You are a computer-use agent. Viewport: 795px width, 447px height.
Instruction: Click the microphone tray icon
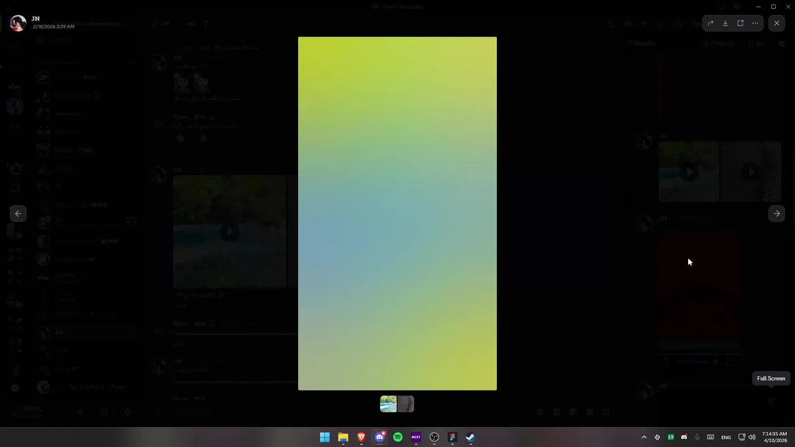tap(697, 437)
